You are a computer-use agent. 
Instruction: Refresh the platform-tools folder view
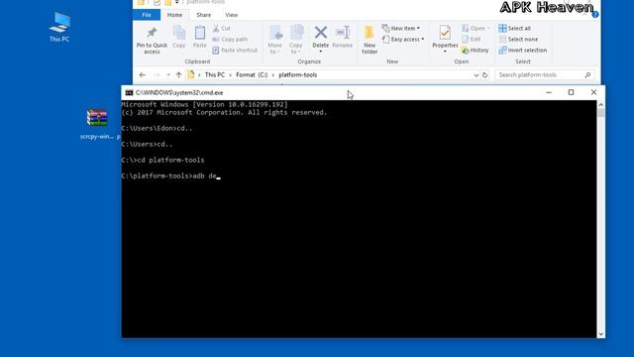[x=484, y=75]
